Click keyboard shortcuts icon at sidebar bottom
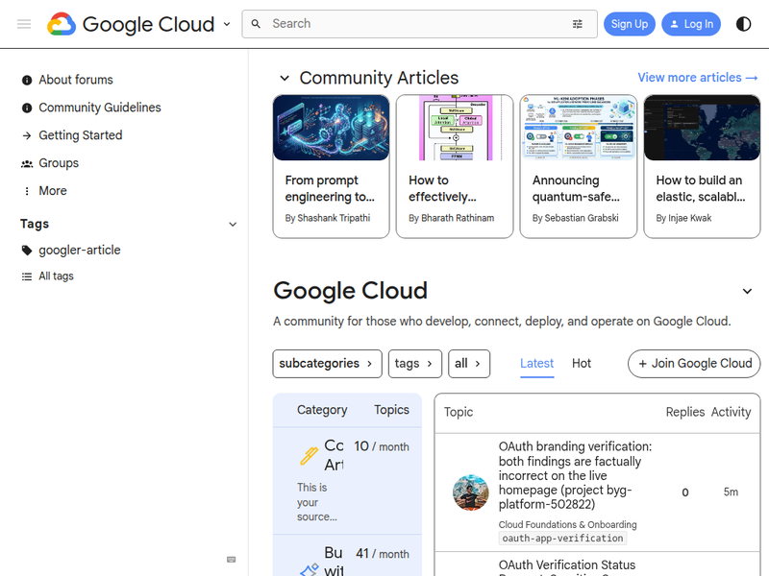 232,560
